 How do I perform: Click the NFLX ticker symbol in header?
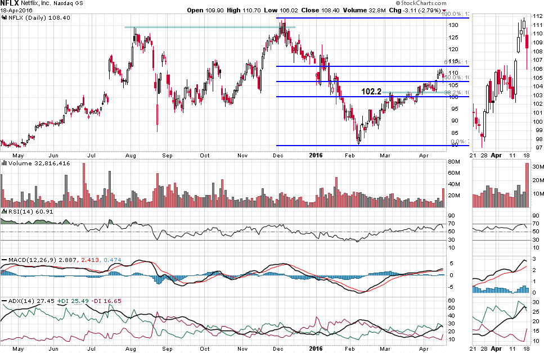tap(10, 4)
